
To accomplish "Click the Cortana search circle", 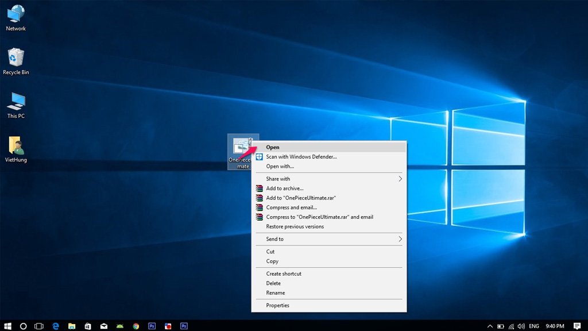I will tap(24, 326).
